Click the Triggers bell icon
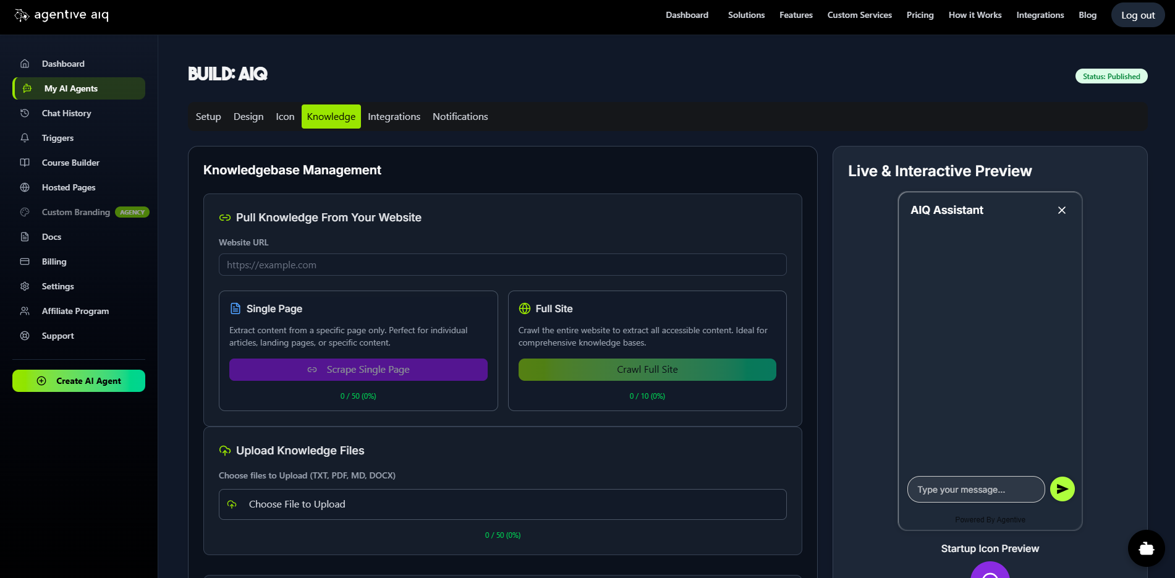This screenshot has height=578, width=1175. [x=25, y=138]
